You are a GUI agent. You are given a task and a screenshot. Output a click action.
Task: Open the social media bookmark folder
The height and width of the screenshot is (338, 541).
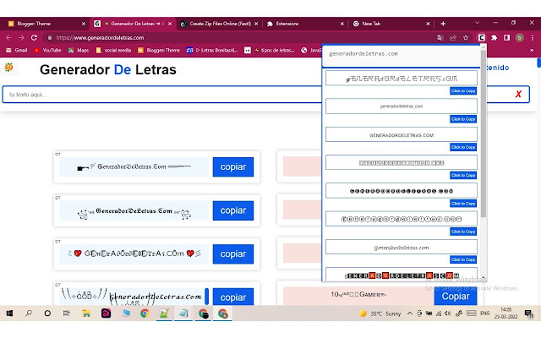coord(113,51)
